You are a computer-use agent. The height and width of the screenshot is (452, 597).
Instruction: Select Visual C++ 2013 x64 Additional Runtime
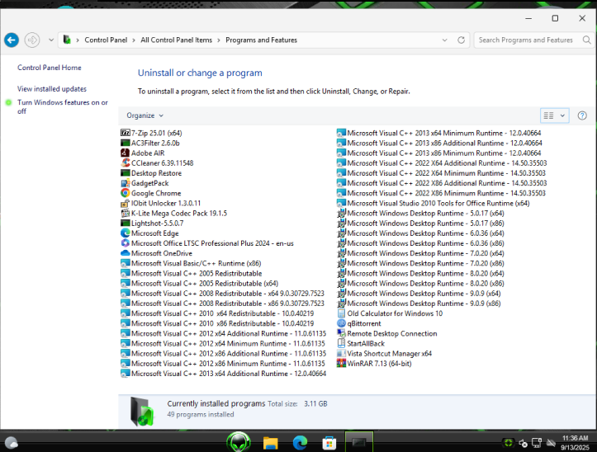click(x=224, y=374)
